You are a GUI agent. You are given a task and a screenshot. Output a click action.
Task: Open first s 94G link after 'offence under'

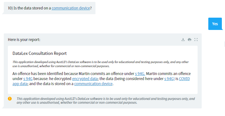point(140,74)
